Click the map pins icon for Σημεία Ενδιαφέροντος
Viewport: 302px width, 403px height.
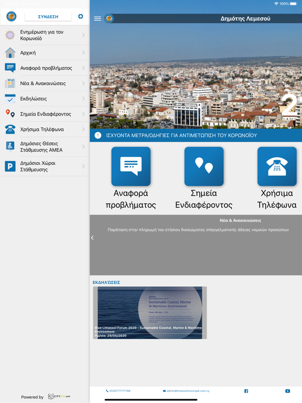(x=10, y=113)
